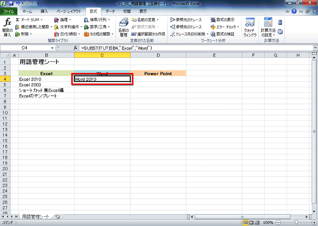Open the File (ファイル) tab
Viewport: 318px width, 226px height.
(8, 11)
